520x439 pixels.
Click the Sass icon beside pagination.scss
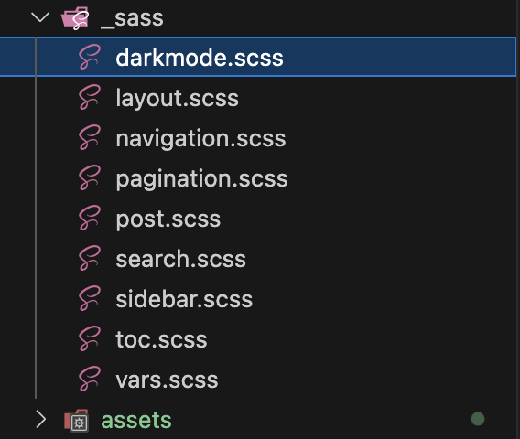(90, 177)
